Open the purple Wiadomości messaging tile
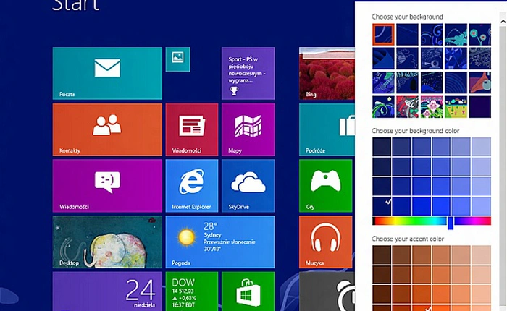 (107, 186)
